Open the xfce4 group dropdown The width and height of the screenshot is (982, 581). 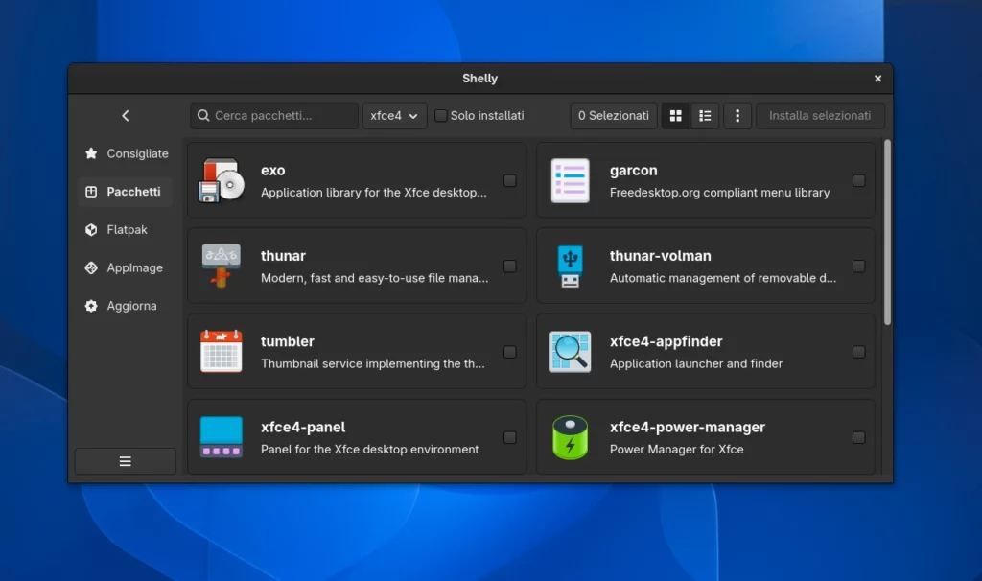coord(394,116)
